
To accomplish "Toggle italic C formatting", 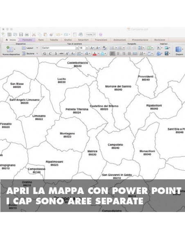I will tap(50, 54).
